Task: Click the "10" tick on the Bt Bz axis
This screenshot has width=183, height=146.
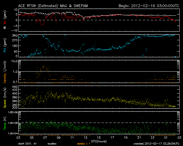Action: pyautogui.click(x=16, y=10)
